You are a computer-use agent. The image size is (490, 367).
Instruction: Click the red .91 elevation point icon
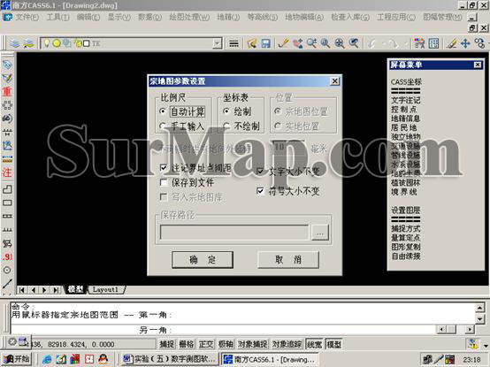tap(7, 256)
